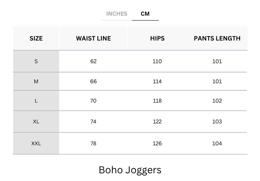Click hips value 126 for XXL

(x=157, y=143)
